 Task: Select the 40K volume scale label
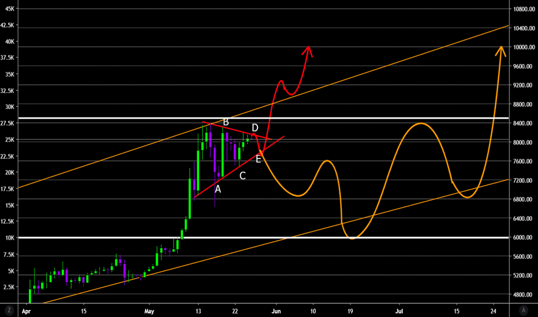coord(10,42)
